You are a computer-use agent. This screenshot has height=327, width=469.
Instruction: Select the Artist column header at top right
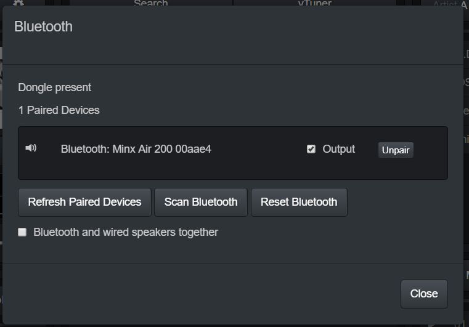(x=446, y=4)
